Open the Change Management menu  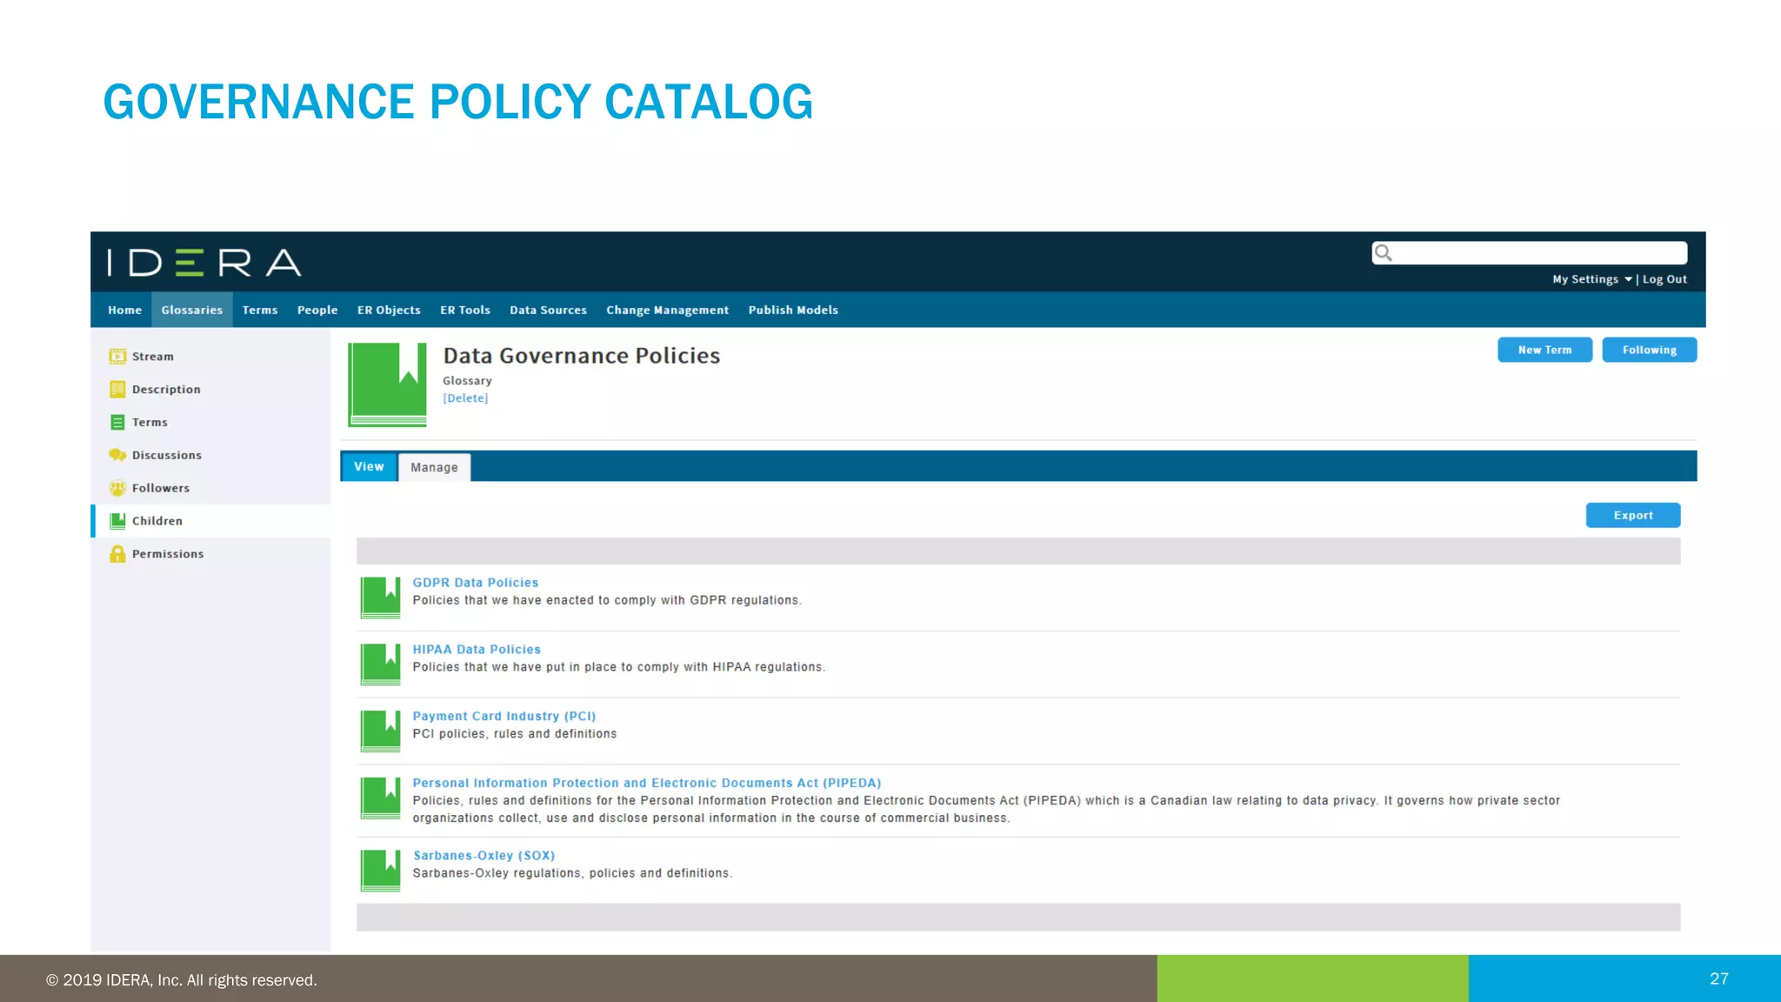click(x=667, y=311)
